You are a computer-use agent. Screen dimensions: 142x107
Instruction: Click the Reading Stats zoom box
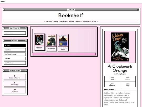click(26, 71)
